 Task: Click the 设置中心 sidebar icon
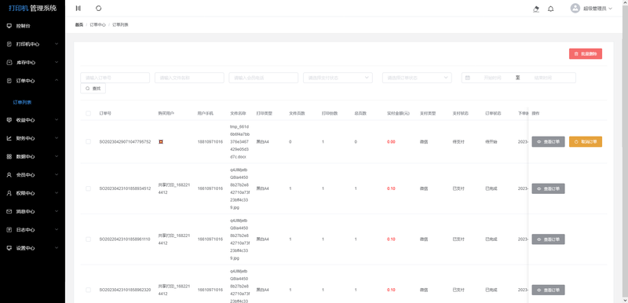click(9, 248)
